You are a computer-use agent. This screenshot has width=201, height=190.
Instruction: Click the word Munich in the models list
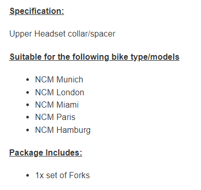70,79
